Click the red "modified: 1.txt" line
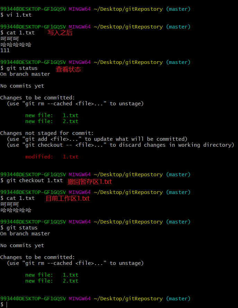The image size is (238, 308). pyautogui.click(x=52, y=157)
